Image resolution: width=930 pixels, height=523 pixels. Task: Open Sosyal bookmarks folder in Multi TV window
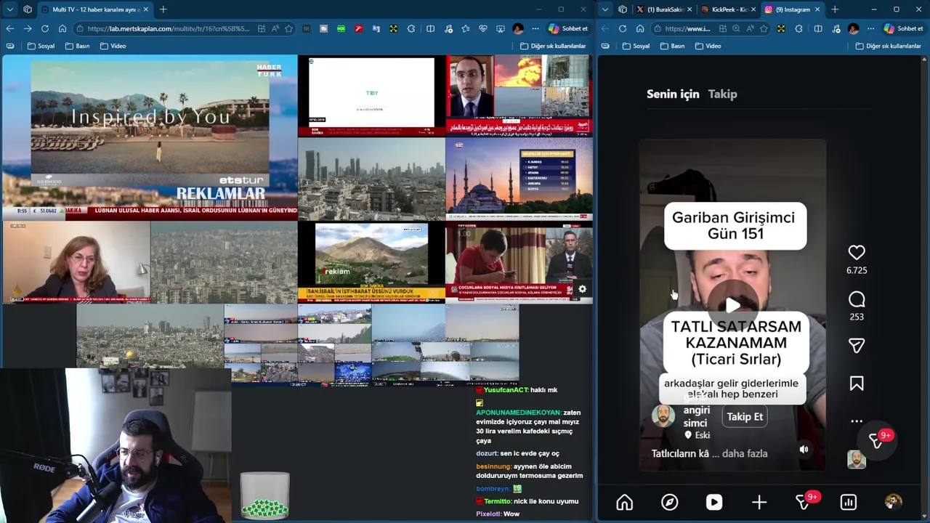[41, 46]
